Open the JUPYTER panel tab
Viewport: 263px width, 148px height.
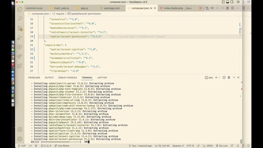[102, 78]
